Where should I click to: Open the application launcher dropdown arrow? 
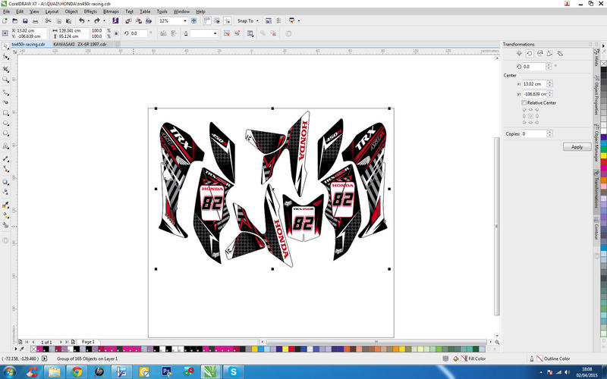click(x=298, y=21)
